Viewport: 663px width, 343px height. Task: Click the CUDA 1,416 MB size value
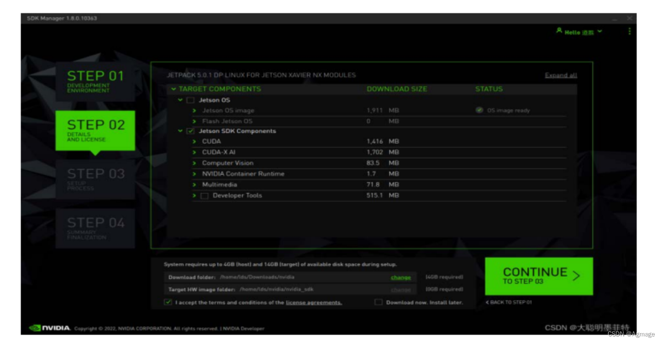coord(382,142)
